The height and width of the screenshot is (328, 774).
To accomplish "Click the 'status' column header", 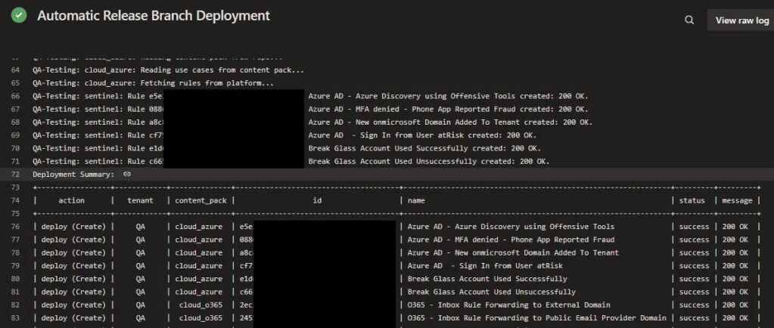I will [692, 200].
